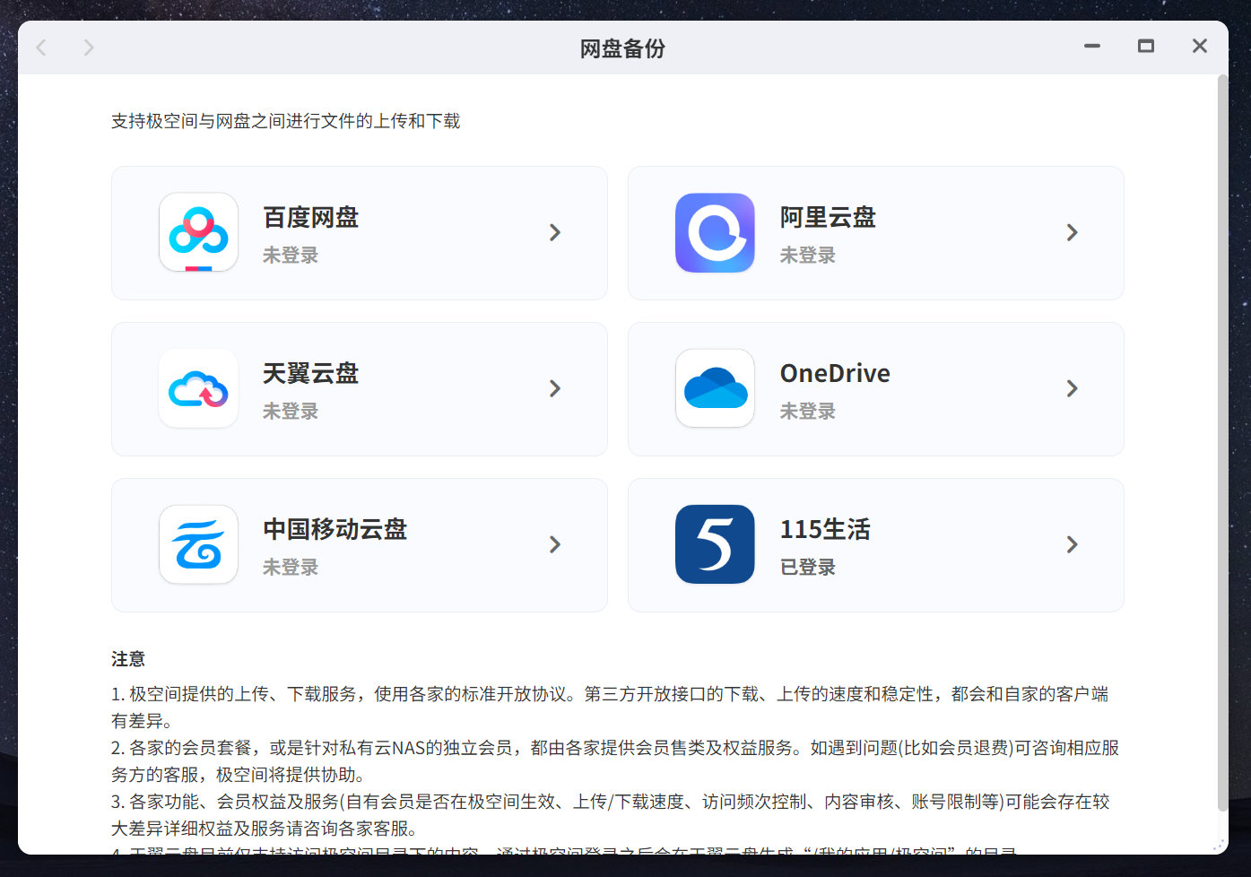The width and height of the screenshot is (1251, 877).
Task: Expand the 天翼云盘 chevron arrow
Action: [x=555, y=388]
